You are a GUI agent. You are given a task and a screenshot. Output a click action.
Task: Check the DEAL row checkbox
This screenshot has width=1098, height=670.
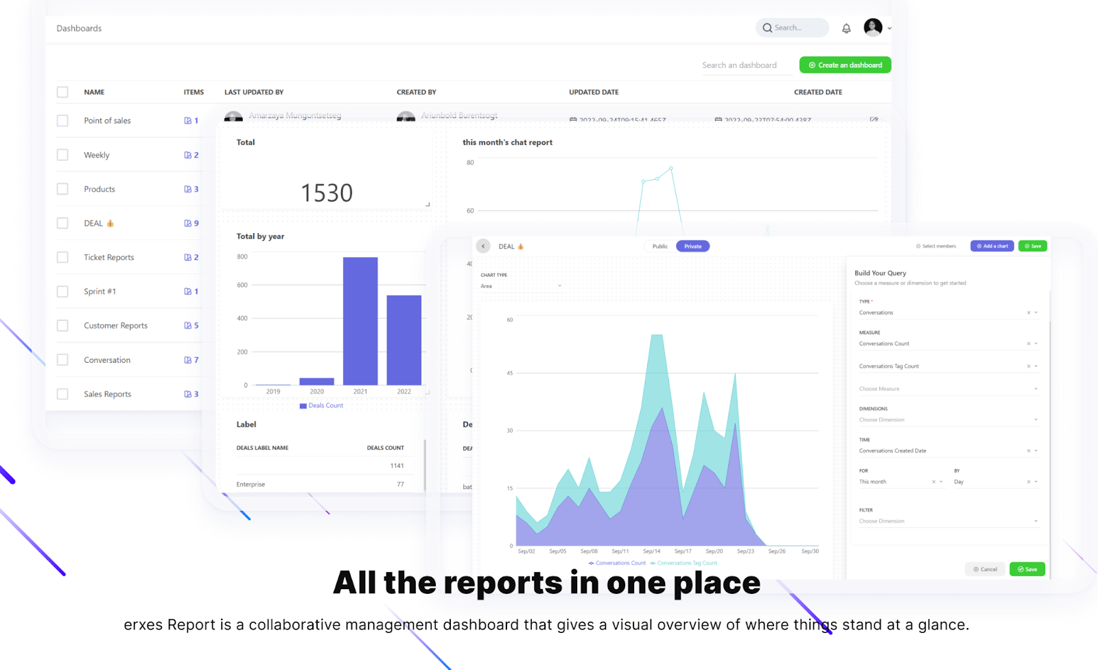[62, 224]
